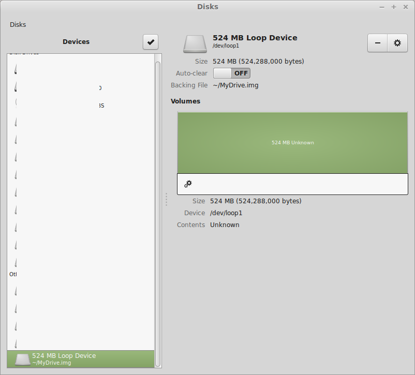The image size is (415, 375).
Task: Open the Disks application menu
Action: [x=18, y=24]
